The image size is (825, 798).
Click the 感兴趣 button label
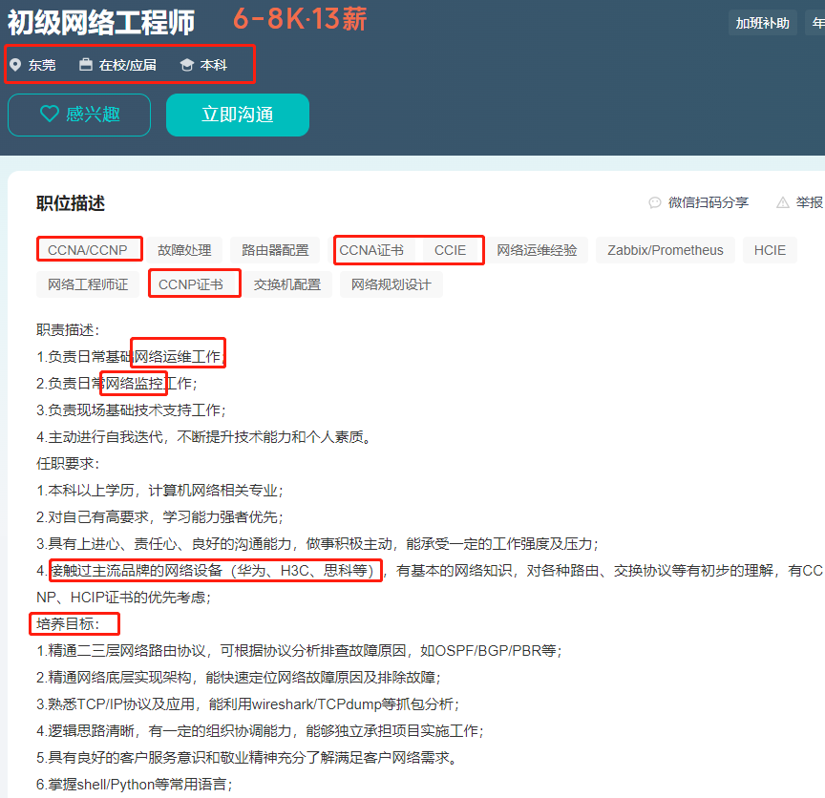coord(94,115)
